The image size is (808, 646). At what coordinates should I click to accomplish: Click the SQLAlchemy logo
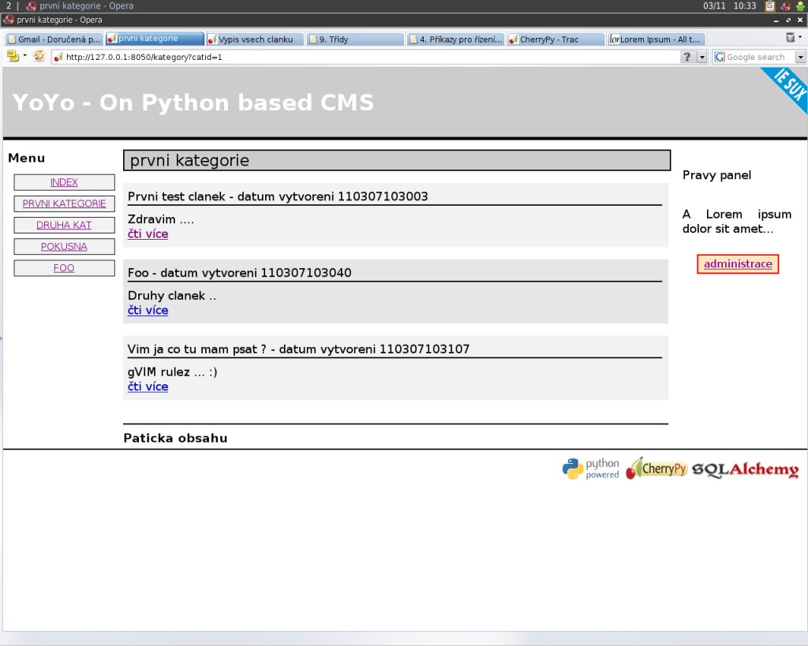(745, 469)
